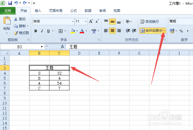Click the cell borders icon

61,31
